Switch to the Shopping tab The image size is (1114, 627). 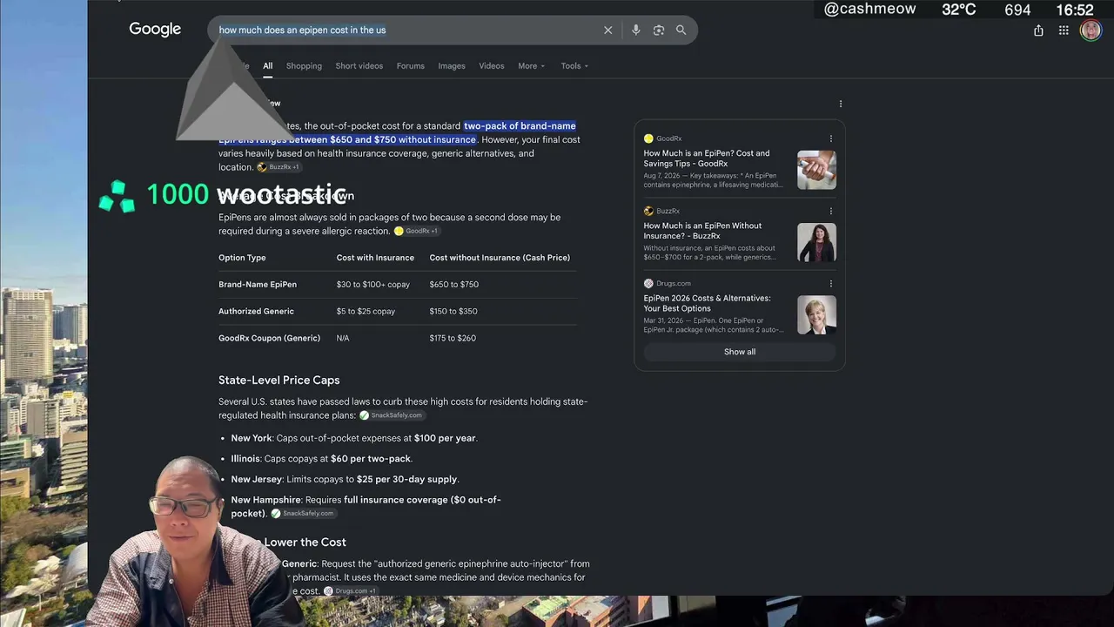[304, 66]
